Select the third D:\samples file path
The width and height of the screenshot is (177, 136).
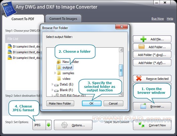[x=26, y=58]
